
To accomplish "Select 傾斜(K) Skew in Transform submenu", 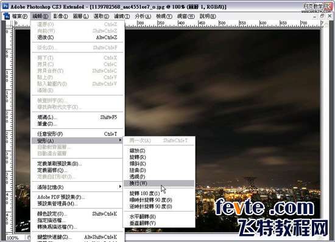I will (x=159, y=164).
